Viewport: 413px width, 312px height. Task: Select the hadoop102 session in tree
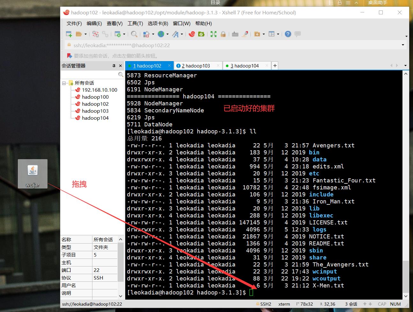[95, 104]
